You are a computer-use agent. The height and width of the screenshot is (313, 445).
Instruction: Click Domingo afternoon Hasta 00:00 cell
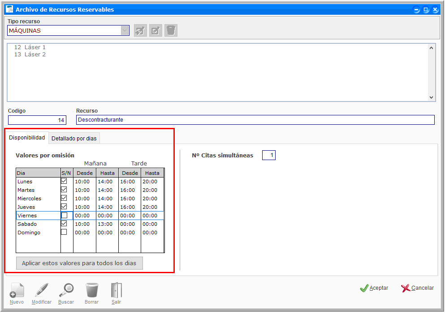(152, 233)
